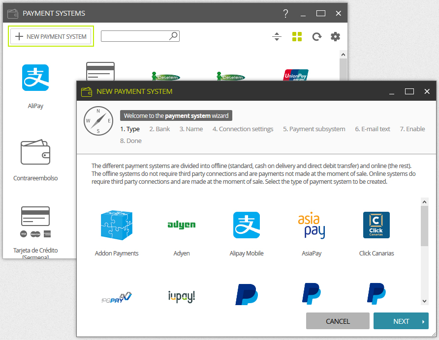The image size is (439, 340).
Task: Go to wizard step 7. Enable
Action: (412, 129)
